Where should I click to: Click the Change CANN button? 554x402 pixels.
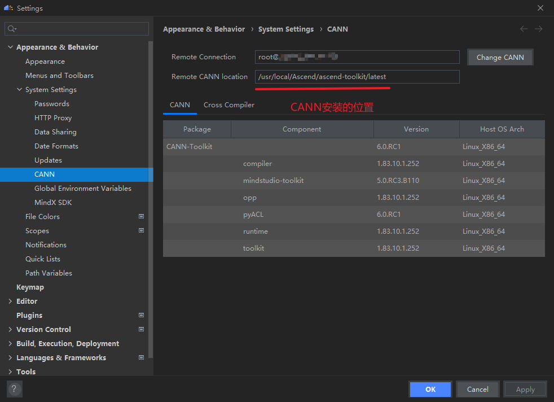pyautogui.click(x=500, y=57)
